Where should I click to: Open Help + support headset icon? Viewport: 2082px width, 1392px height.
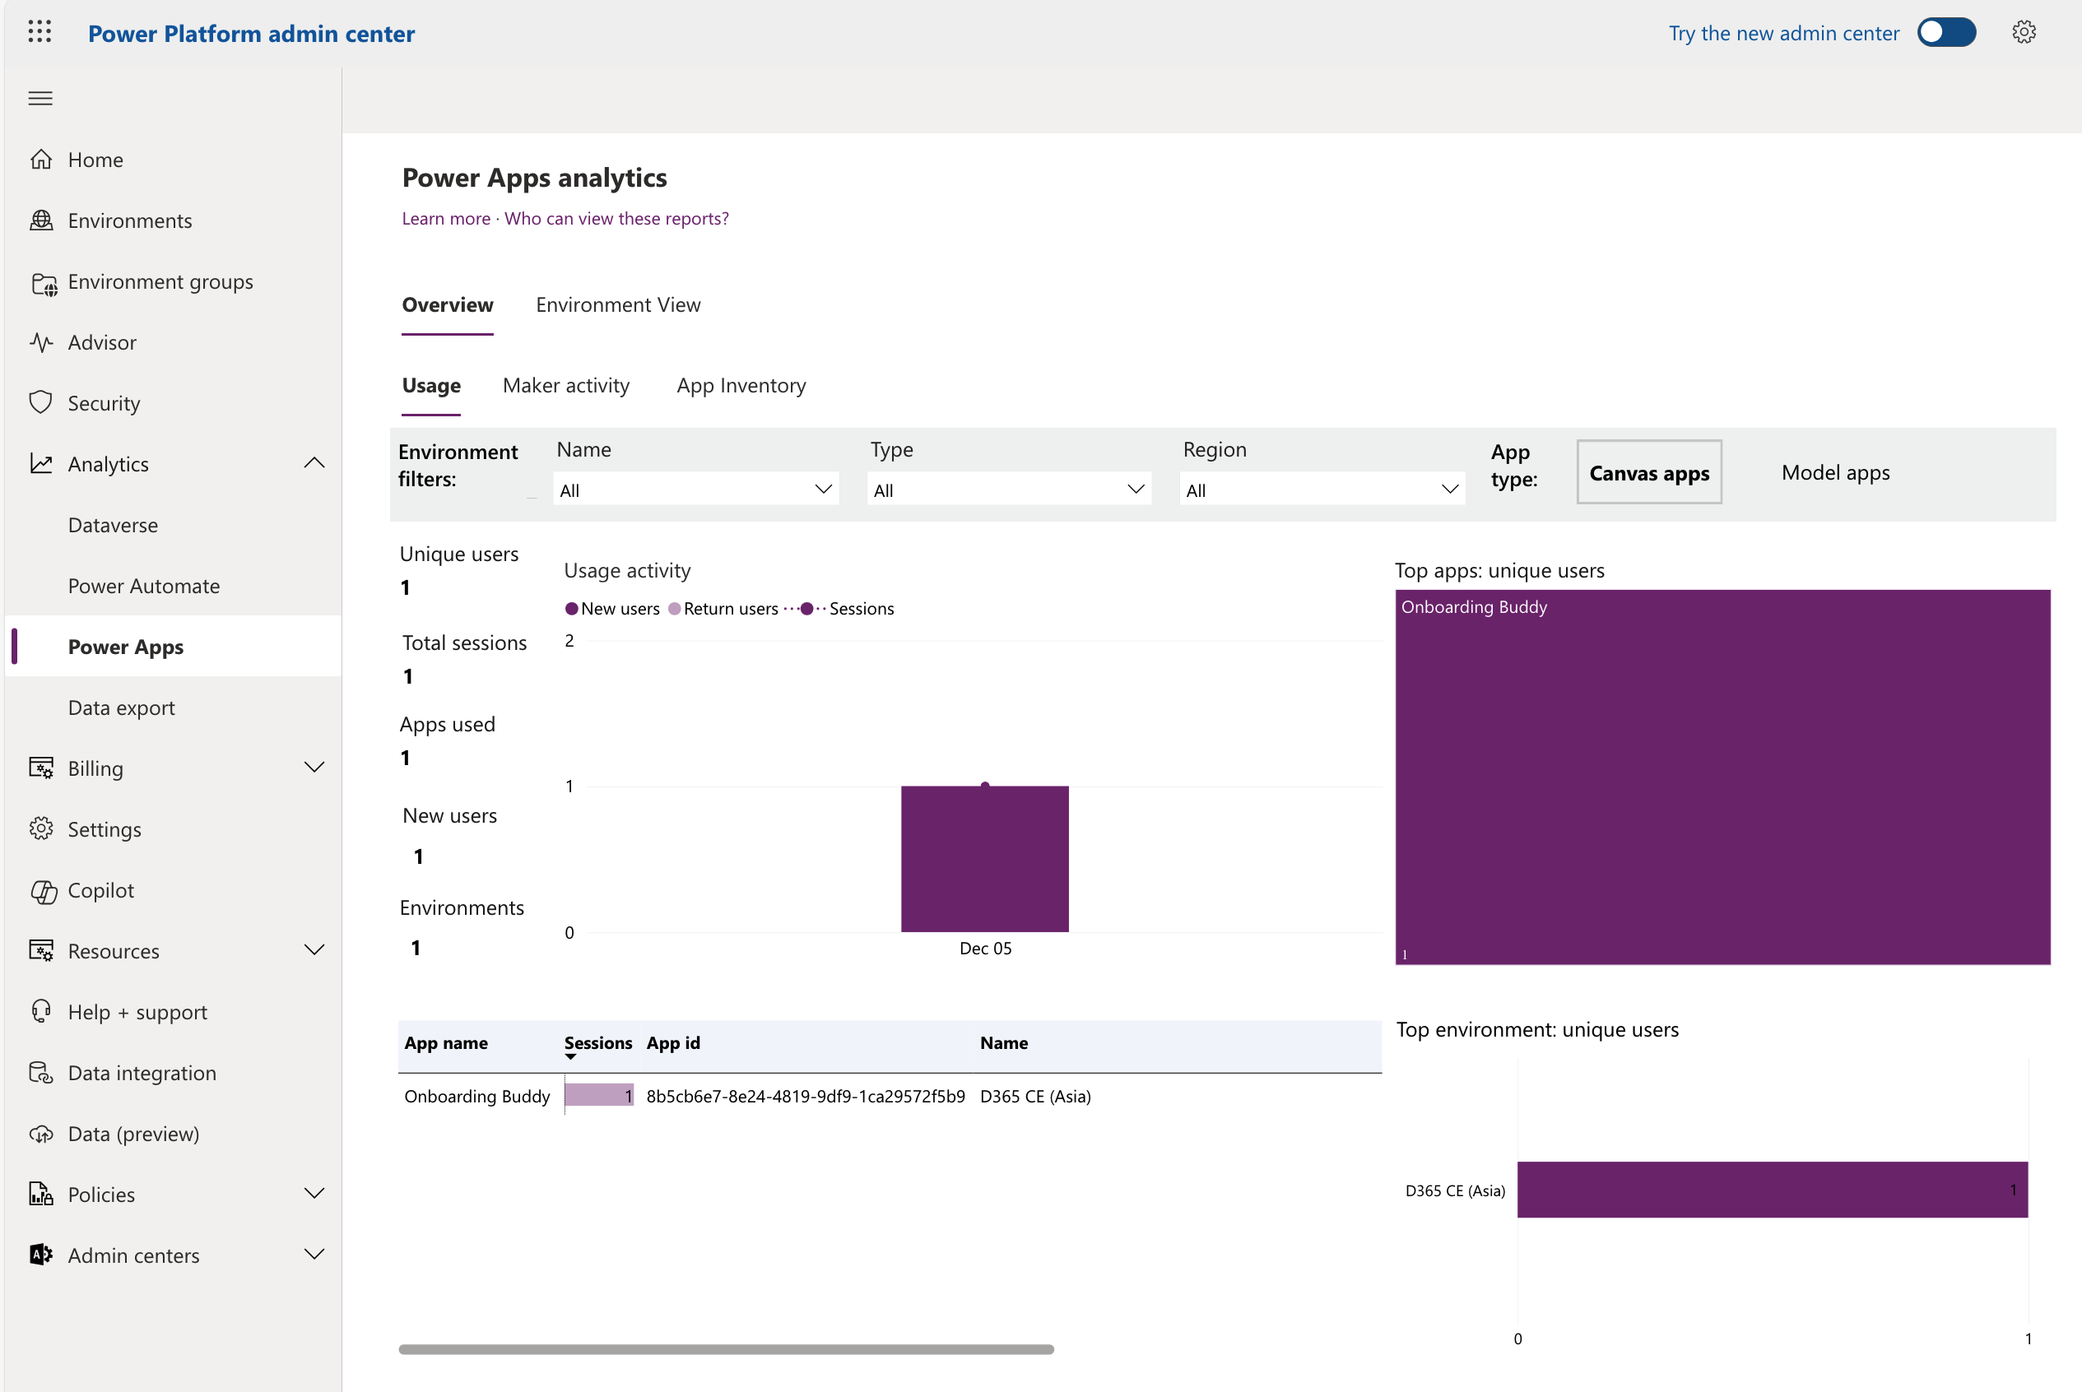pos(41,1011)
